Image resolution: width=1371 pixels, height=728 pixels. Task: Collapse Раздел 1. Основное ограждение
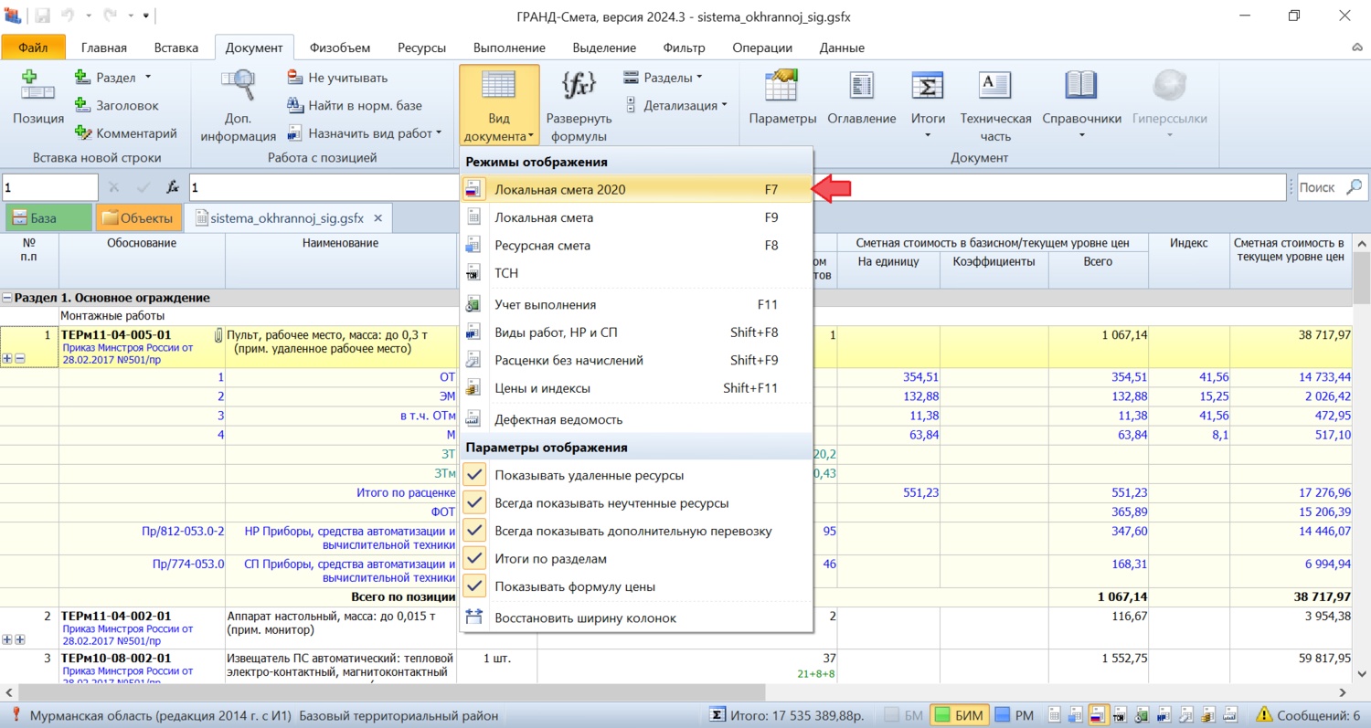[8, 298]
